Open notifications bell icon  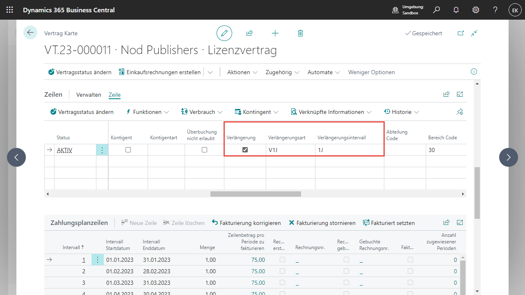point(456,10)
